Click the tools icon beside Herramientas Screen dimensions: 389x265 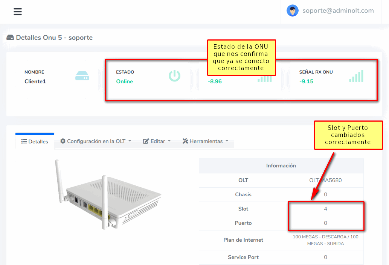pyautogui.click(x=185, y=141)
